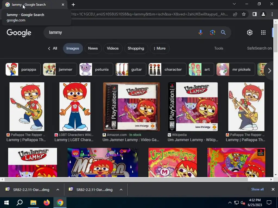The height and width of the screenshot is (208, 278).
Task: Share this page from the address bar
Action: pos(235,14)
